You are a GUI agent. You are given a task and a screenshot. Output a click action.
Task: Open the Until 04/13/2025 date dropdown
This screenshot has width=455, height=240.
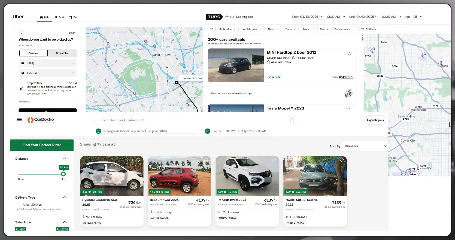(363, 17)
